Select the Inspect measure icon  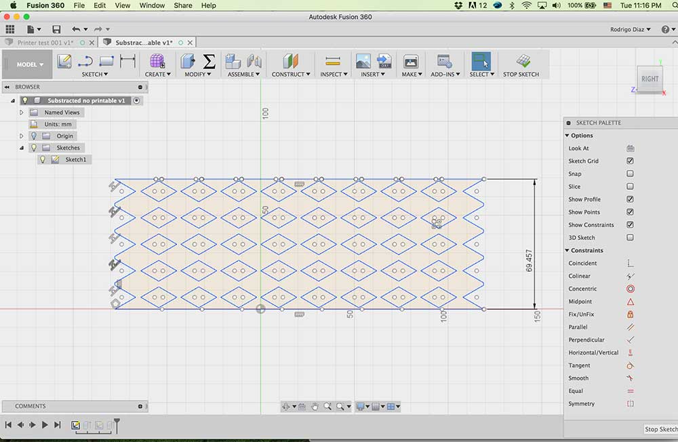click(x=333, y=61)
